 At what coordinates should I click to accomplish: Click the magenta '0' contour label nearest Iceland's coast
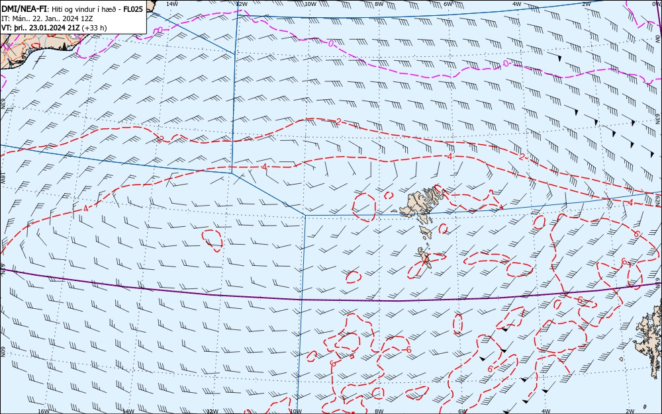[x=160, y=30]
